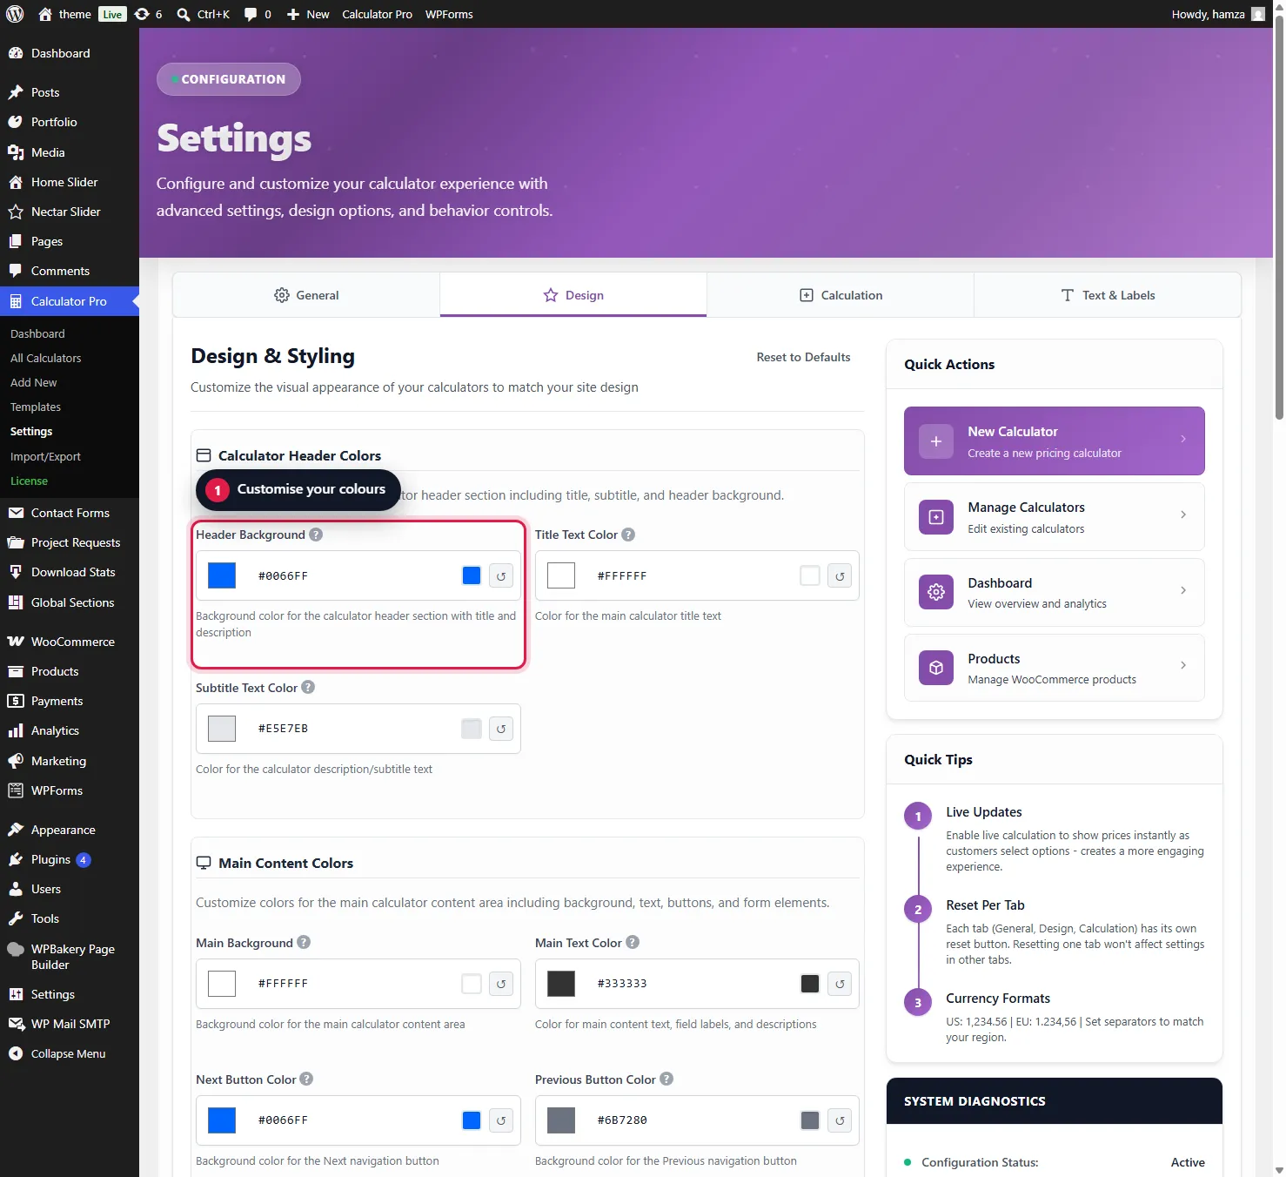
Task: Reset Subtitle Text Color icon
Action: (x=501, y=729)
